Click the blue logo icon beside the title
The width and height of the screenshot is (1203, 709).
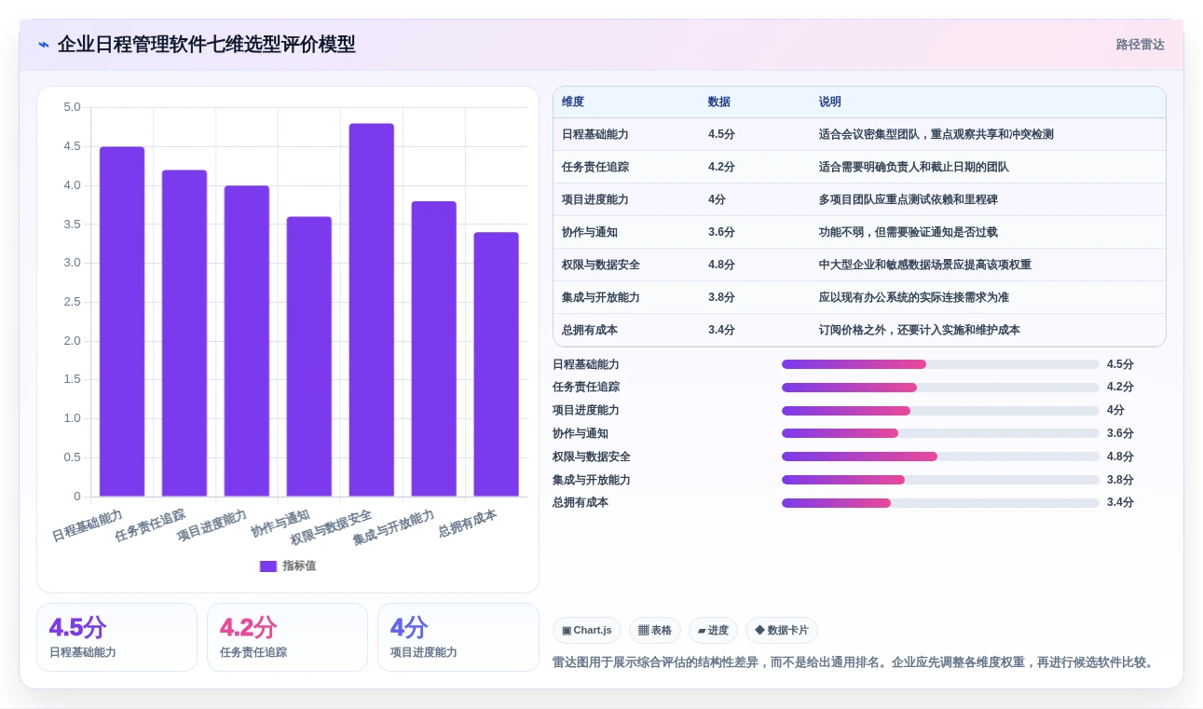(x=44, y=45)
